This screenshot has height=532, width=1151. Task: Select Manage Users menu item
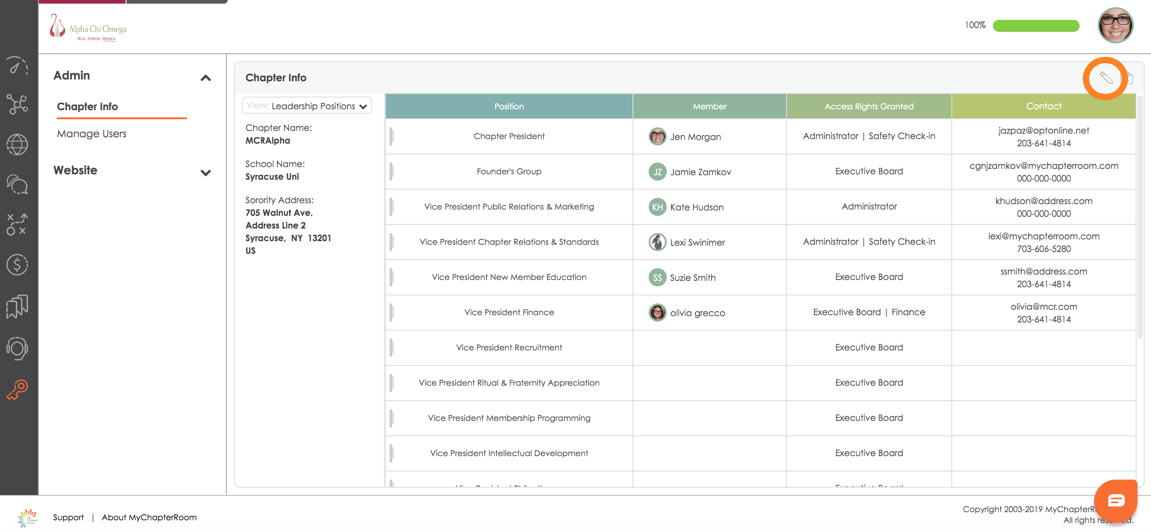pyautogui.click(x=91, y=134)
